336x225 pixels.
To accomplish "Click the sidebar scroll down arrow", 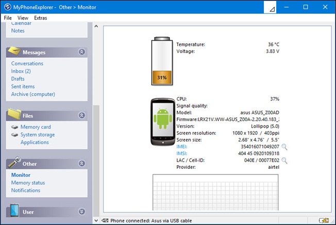I will 96,220.
